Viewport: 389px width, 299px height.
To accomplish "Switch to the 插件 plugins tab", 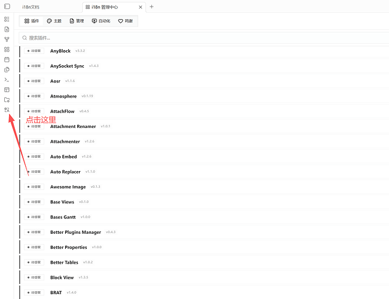I will [31, 21].
